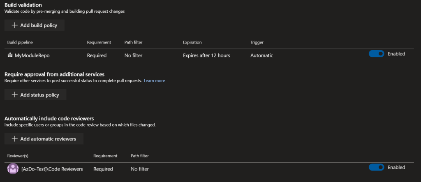This screenshot has height=182, width=421.
Task: Click the plus icon beside Add status policy
Action: coord(15,95)
